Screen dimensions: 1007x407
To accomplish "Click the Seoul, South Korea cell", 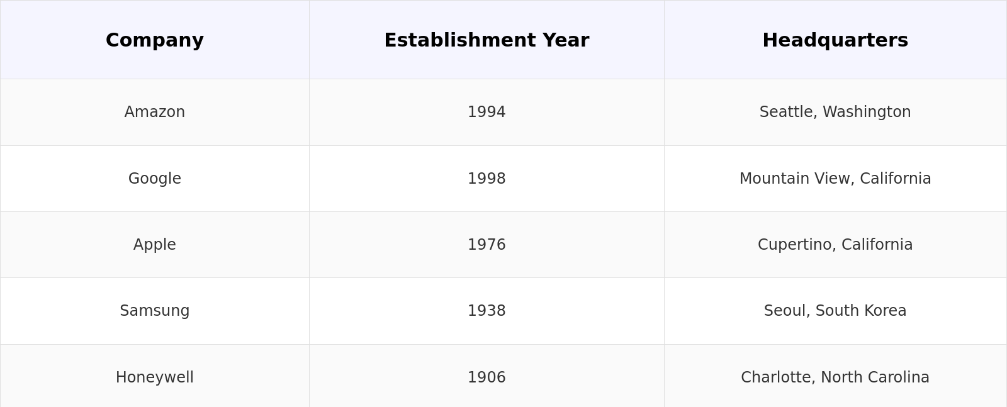I will 835,311.
